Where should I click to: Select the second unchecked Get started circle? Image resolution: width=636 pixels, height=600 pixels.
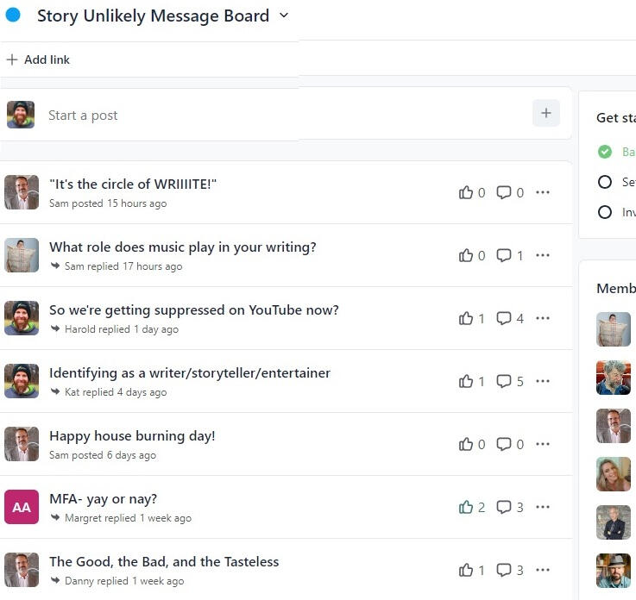click(x=605, y=182)
